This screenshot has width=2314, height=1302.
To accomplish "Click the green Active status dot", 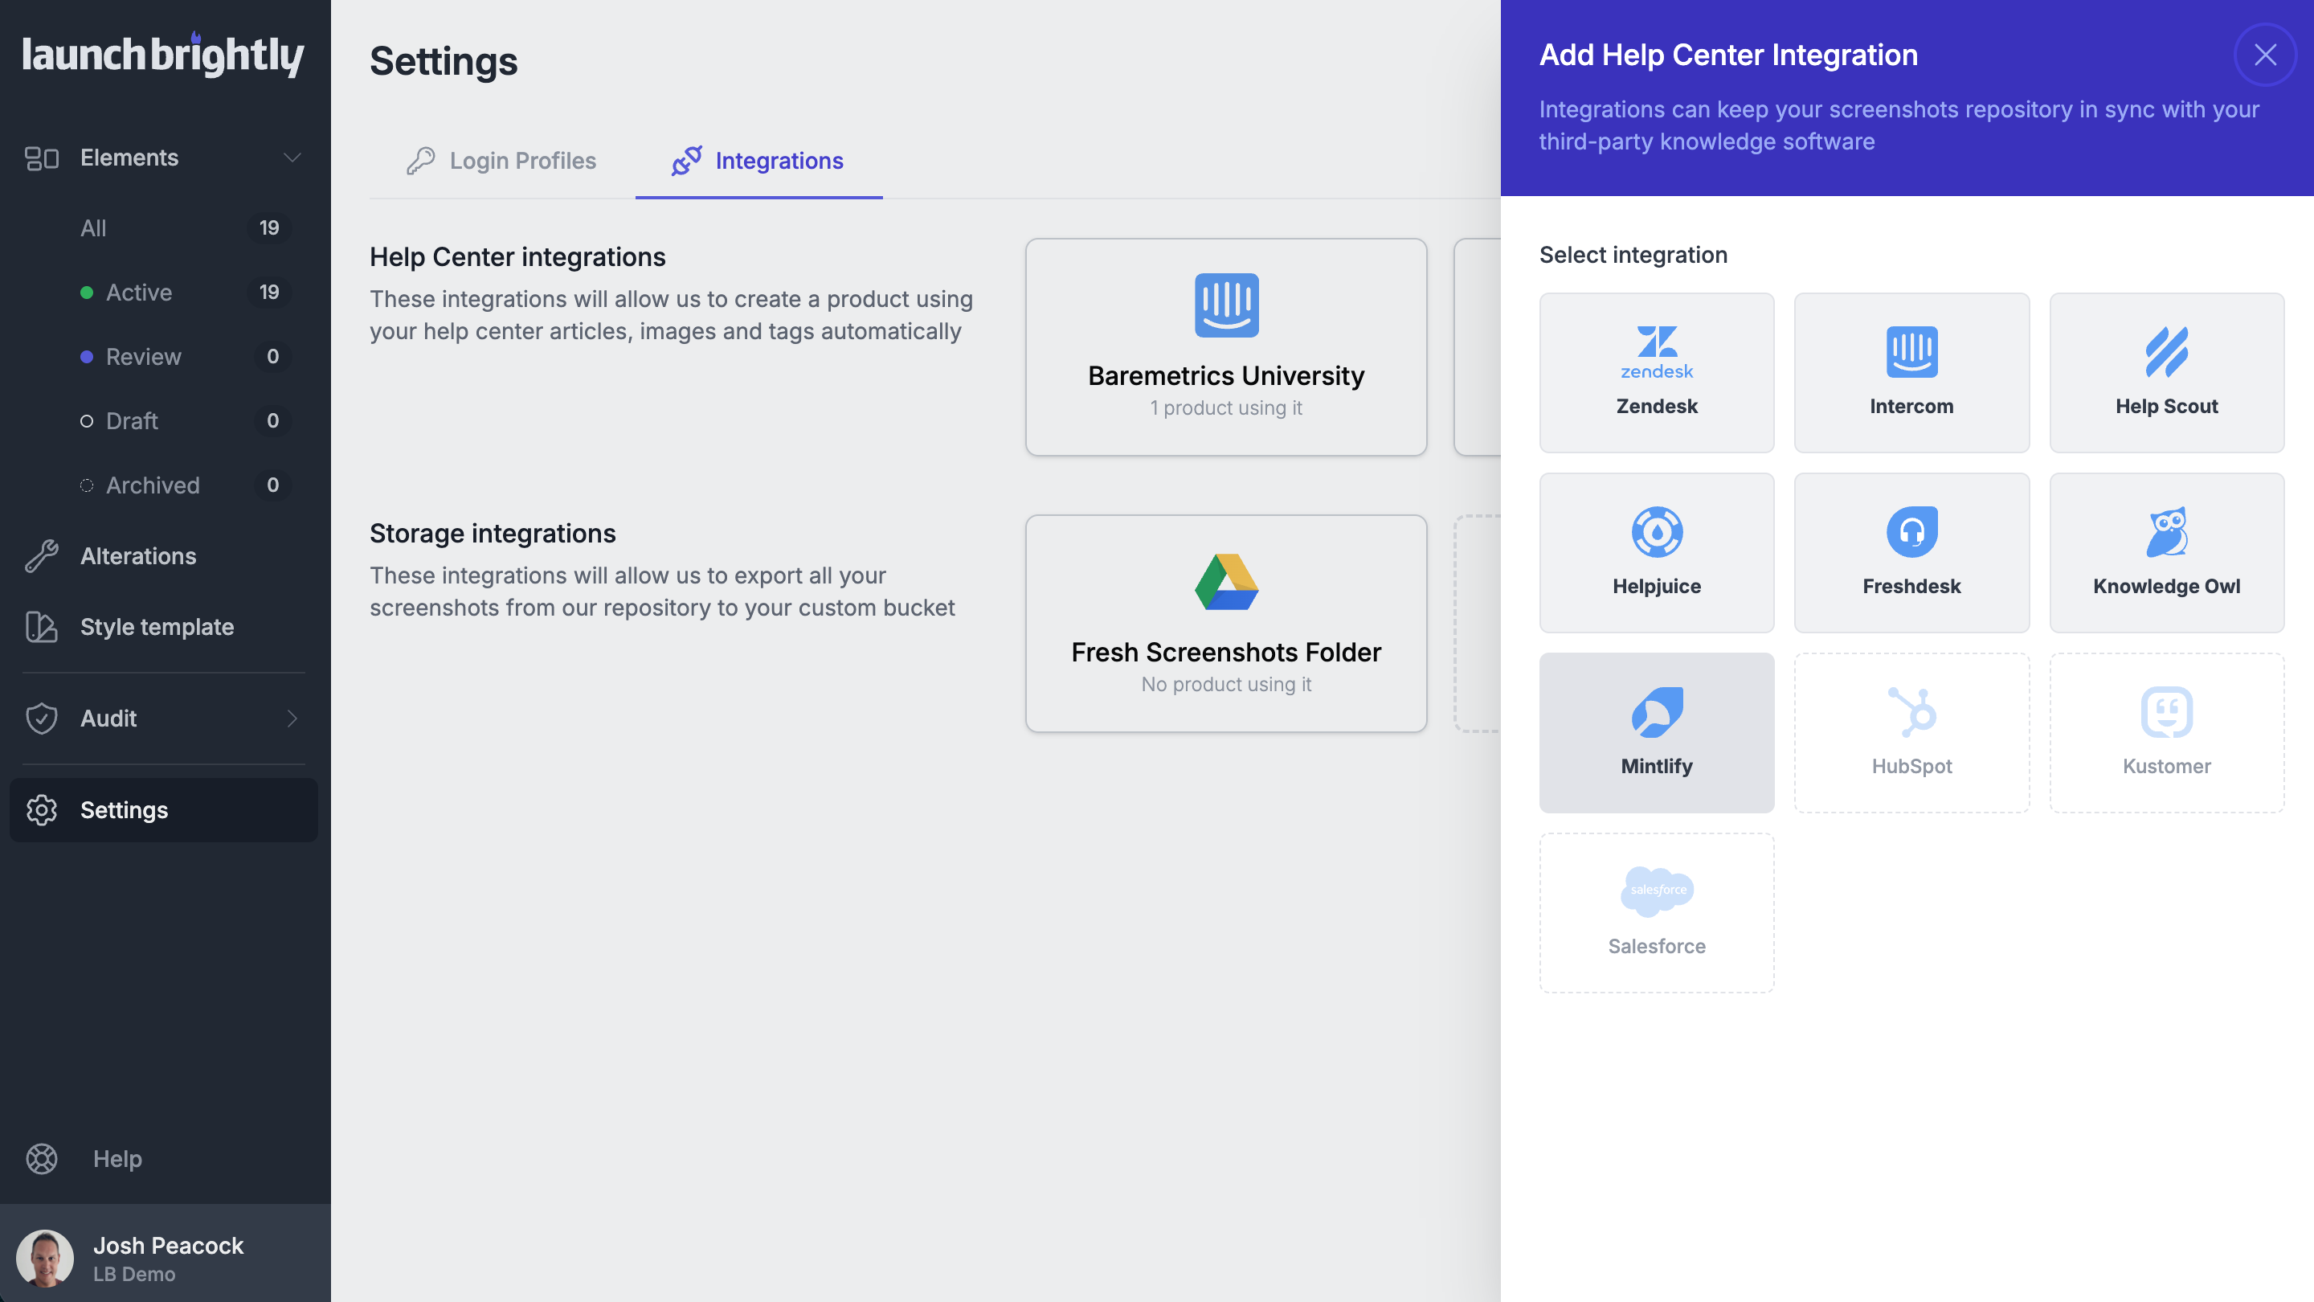I will pos(86,293).
